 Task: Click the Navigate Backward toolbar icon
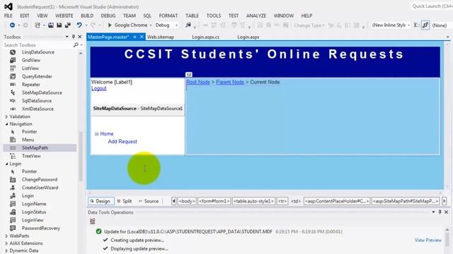(12, 25)
